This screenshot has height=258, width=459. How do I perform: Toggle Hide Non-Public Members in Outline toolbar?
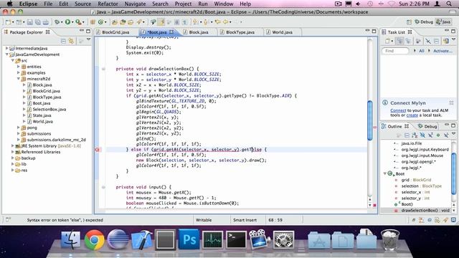[438, 135]
